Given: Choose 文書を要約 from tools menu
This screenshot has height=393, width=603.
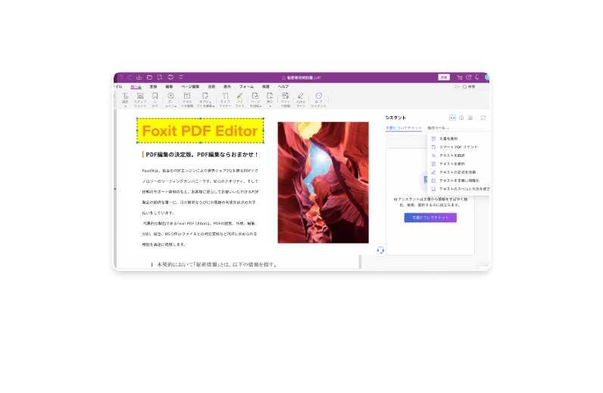Looking at the screenshot, I should tap(458, 139).
